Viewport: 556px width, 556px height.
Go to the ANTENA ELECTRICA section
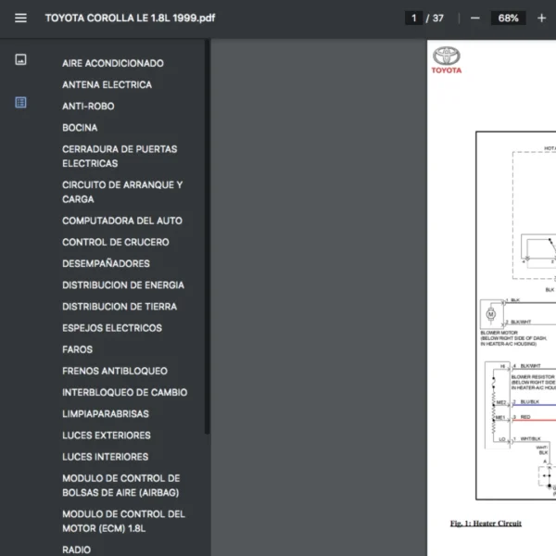click(x=107, y=84)
